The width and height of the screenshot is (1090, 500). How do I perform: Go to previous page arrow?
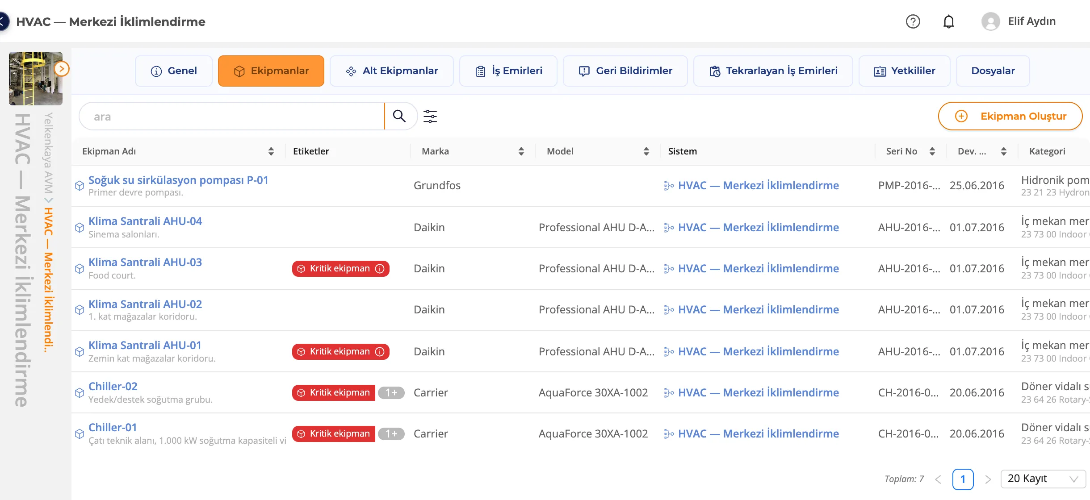938,479
